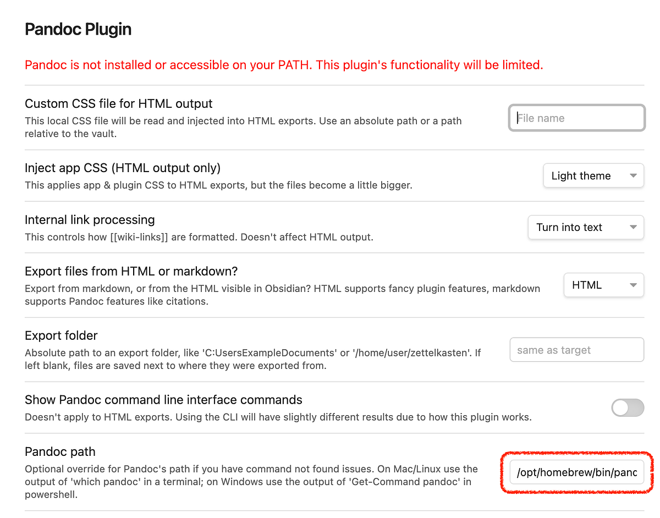Click the chevron on the HTML selector
This screenshot has width=660, height=518.
tap(632, 285)
